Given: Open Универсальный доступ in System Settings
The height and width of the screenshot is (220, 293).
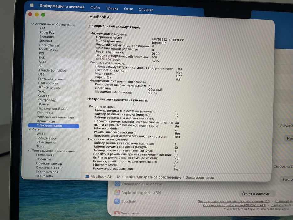Looking at the screenshot, I should point(138,184).
